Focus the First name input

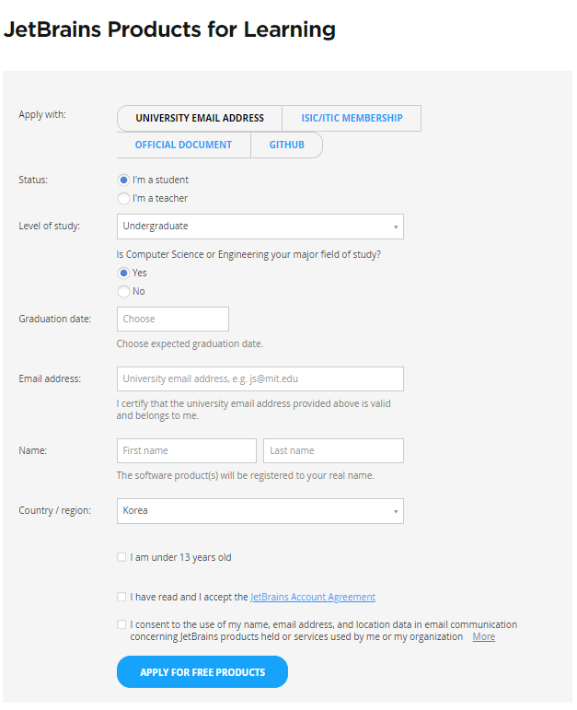click(187, 451)
